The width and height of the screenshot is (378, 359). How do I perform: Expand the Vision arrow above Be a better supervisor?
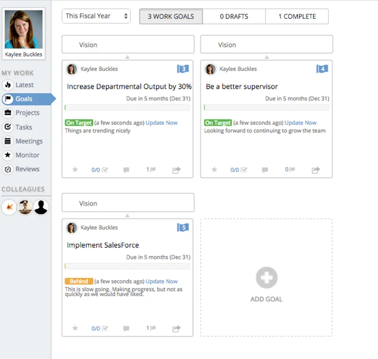click(x=266, y=57)
